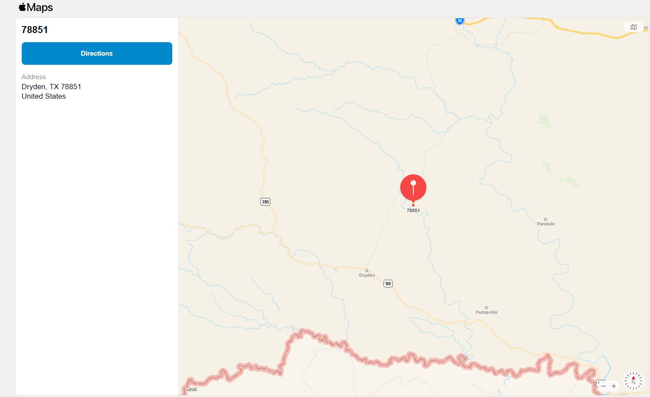Click the US Route 90 shield

pyautogui.click(x=388, y=284)
